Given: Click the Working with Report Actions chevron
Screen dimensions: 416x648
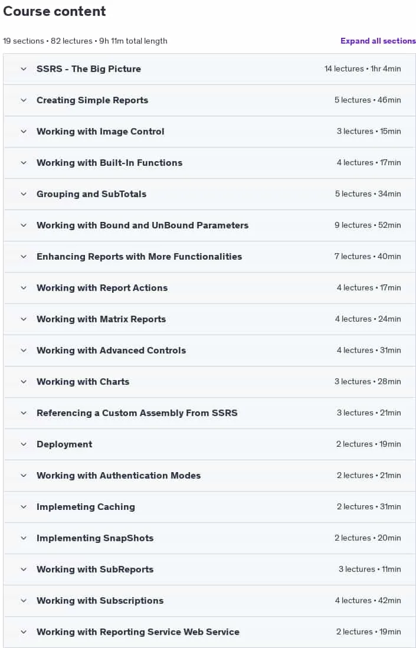Looking at the screenshot, I should point(24,287).
